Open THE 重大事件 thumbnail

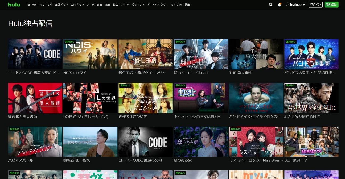(x=256, y=54)
